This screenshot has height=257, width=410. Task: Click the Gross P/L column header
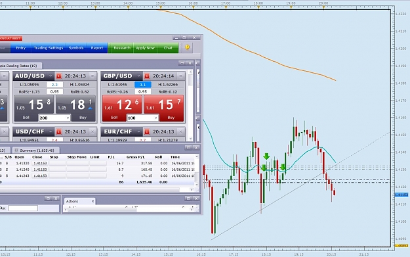tap(135, 157)
